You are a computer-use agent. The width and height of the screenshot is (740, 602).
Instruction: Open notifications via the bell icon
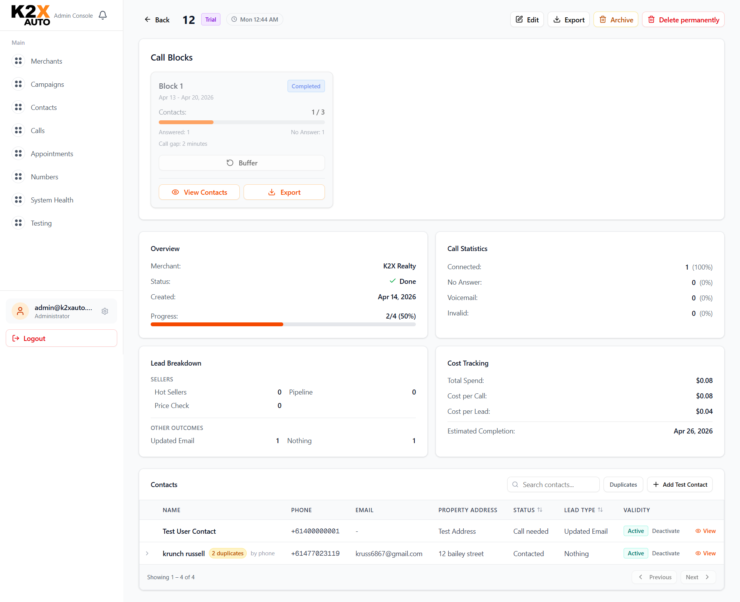103,15
